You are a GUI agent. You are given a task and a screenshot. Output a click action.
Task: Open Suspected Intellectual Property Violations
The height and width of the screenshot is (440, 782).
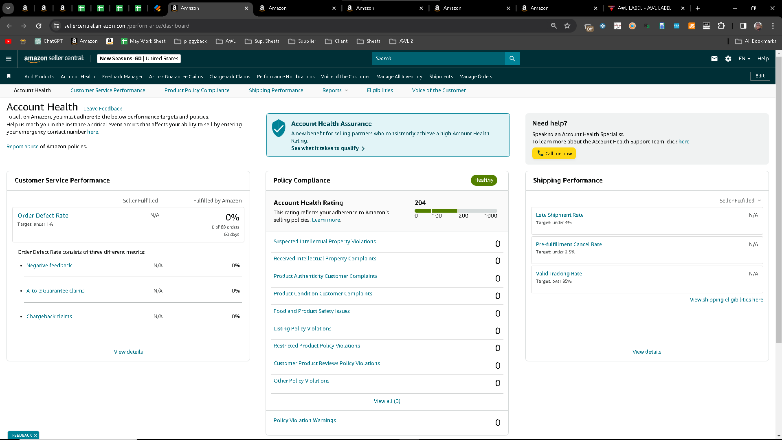coord(325,242)
